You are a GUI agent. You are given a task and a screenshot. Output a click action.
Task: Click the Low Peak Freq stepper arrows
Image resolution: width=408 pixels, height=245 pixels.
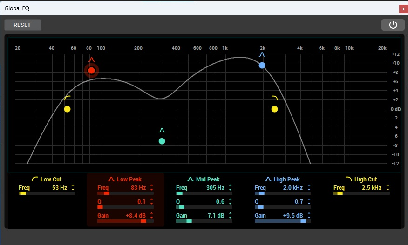(151, 188)
